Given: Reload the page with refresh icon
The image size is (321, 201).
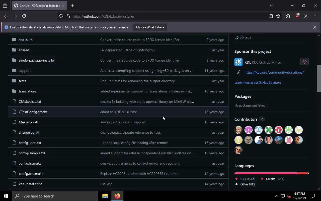Looking at the screenshot, I should click(x=24, y=16).
